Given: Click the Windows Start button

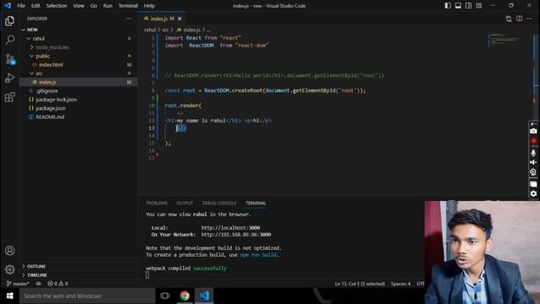Looking at the screenshot, I should (x=9, y=296).
